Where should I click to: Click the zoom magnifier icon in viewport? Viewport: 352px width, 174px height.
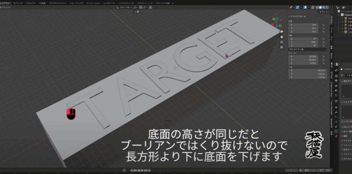pos(282,31)
